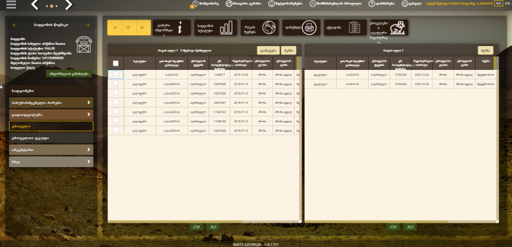Click the bell alerts icon in top bar
This screenshot has width=512, height=247.
[271, 4]
